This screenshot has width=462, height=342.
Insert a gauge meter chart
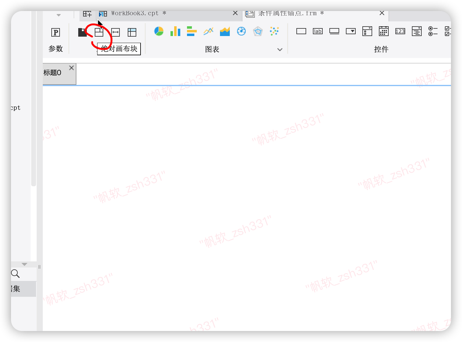click(241, 31)
